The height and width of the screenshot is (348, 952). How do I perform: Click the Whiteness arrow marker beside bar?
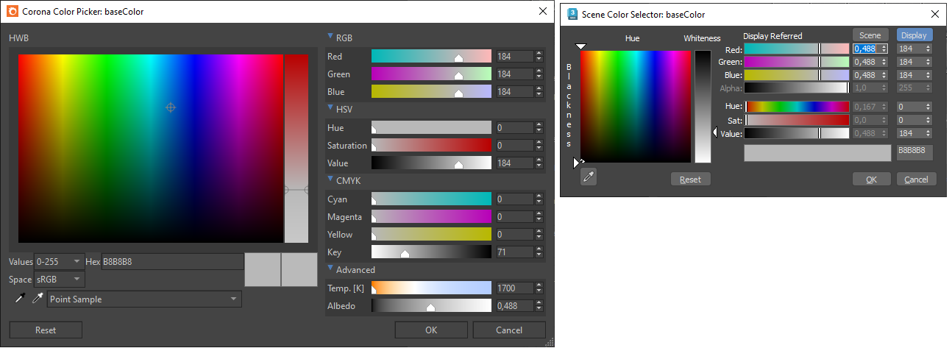[714, 132]
